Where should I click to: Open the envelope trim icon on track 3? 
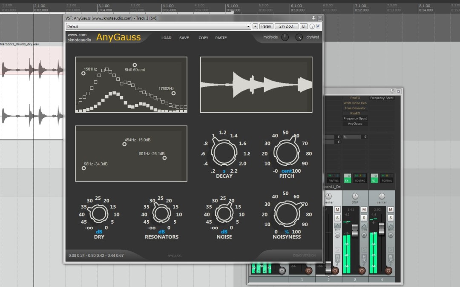pos(364,226)
